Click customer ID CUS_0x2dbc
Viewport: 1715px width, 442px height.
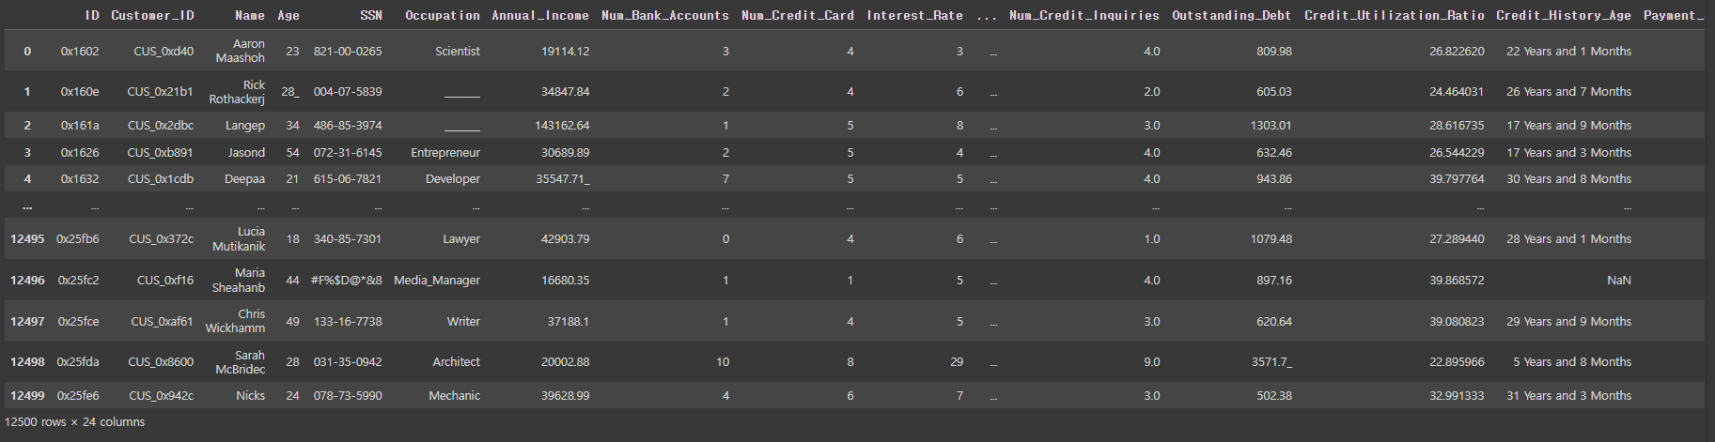tap(161, 126)
